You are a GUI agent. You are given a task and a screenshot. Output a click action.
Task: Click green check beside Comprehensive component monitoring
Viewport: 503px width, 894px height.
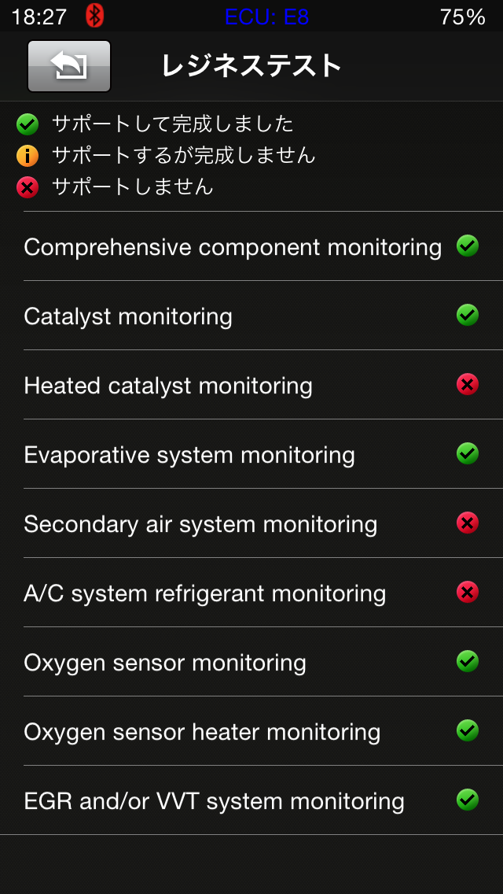468,246
